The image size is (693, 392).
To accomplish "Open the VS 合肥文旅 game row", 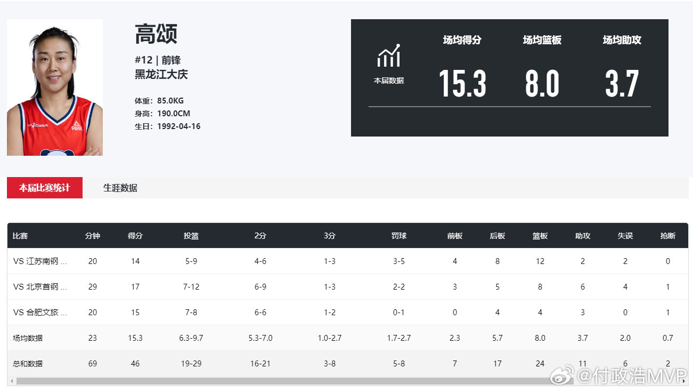I will [348, 313].
